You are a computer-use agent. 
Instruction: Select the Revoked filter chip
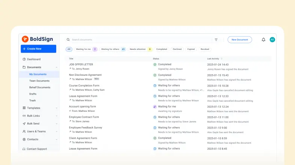[x=205, y=49]
